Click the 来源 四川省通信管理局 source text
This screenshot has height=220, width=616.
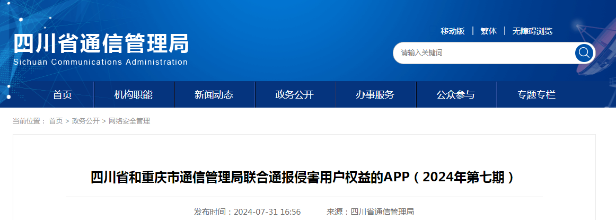[x=370, y=212]
